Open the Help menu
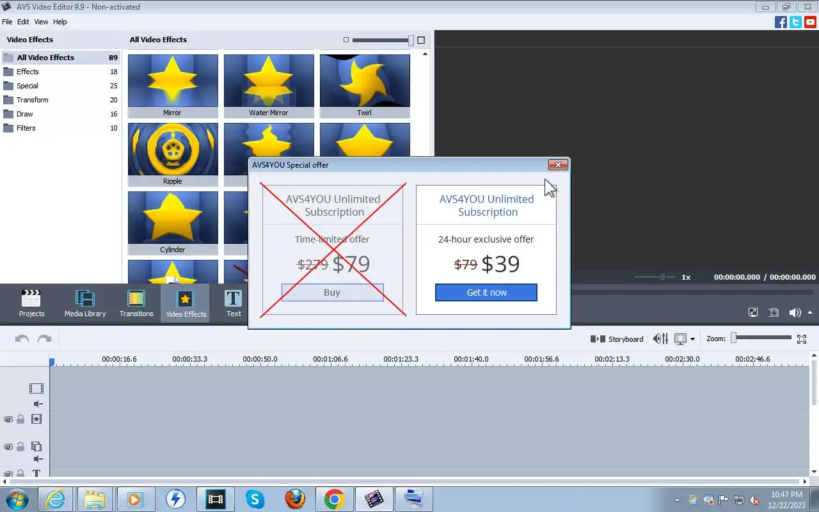This screenshot has height=512, width=819. click(x=60, y=22)
